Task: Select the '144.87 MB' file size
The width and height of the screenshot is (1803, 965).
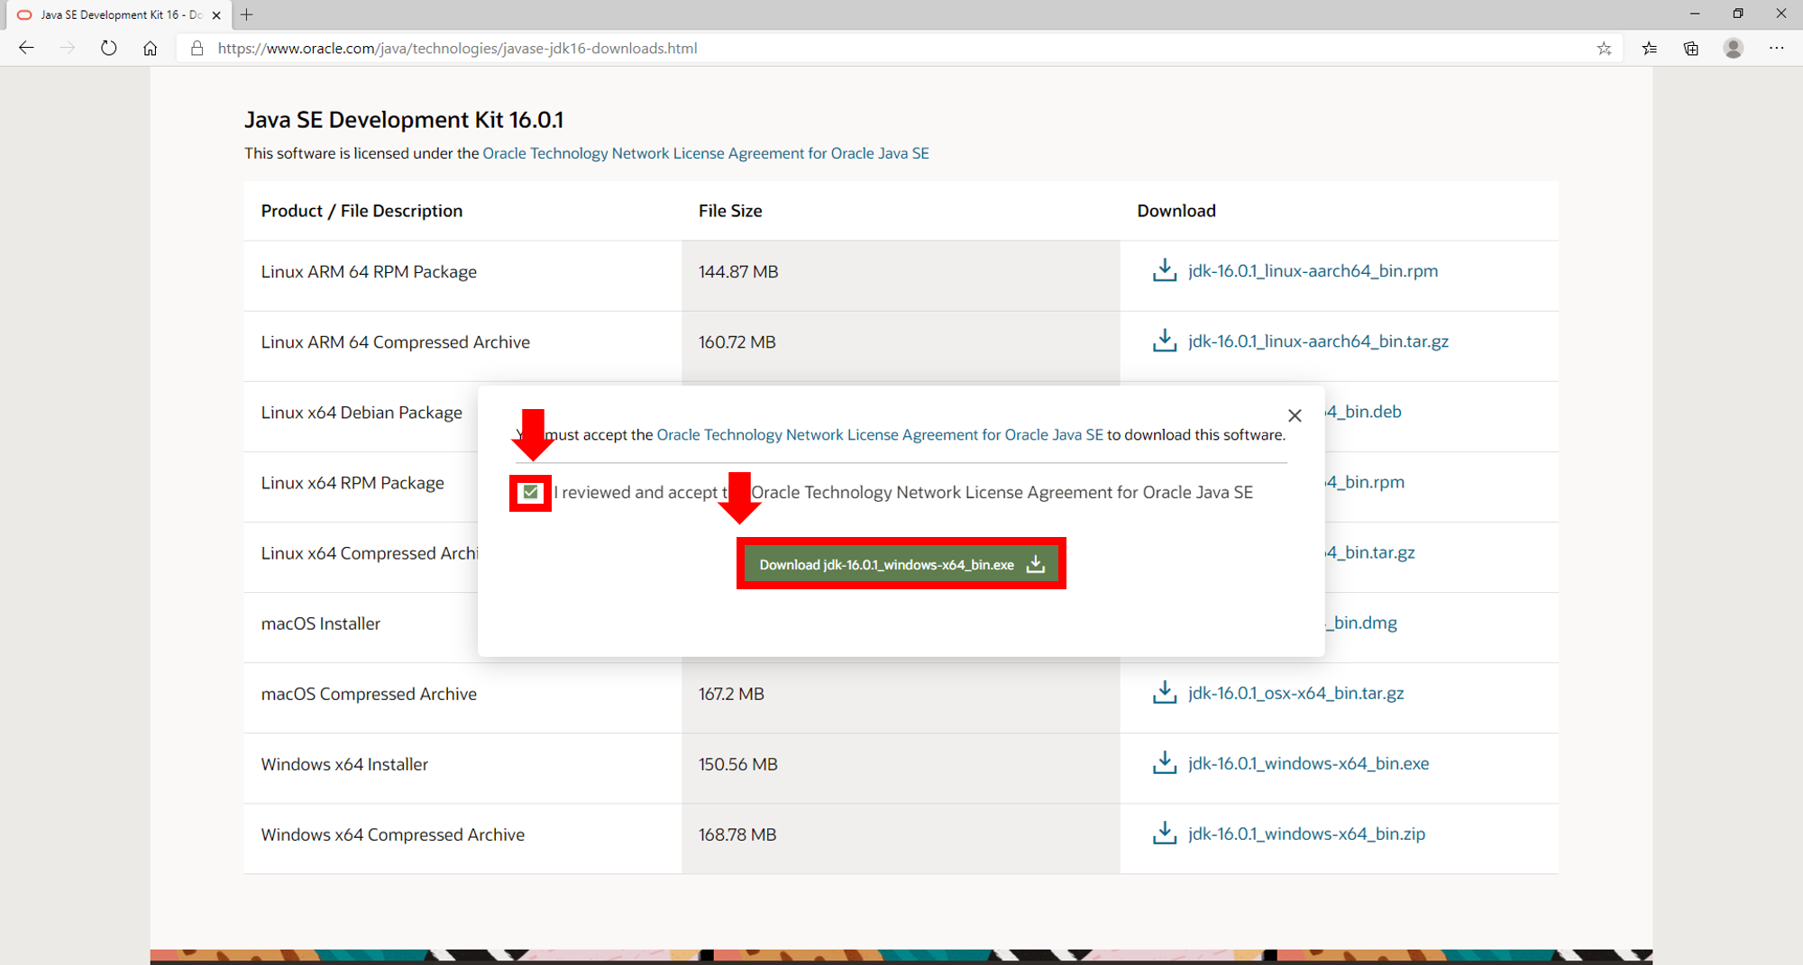Action: [x=738, y=272]
